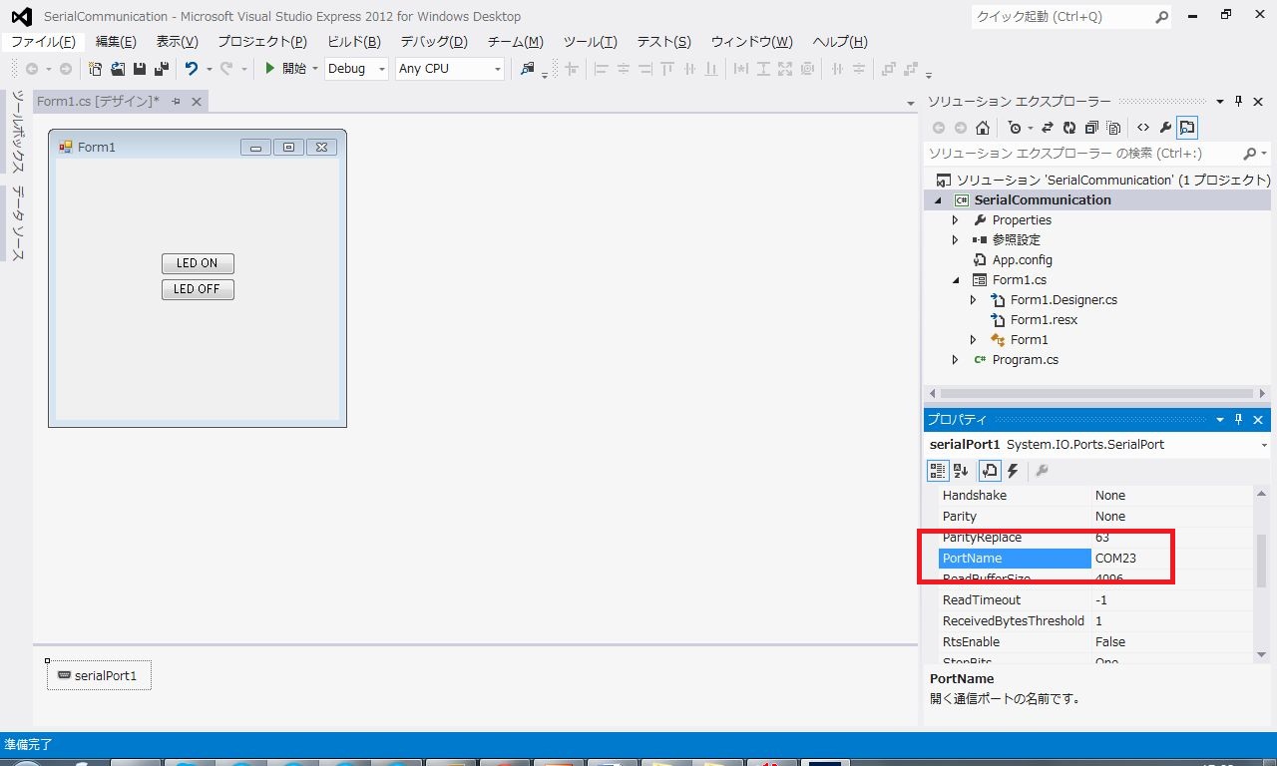Click the wrench Properties icon in Solution Explorer

point(1165,128)
